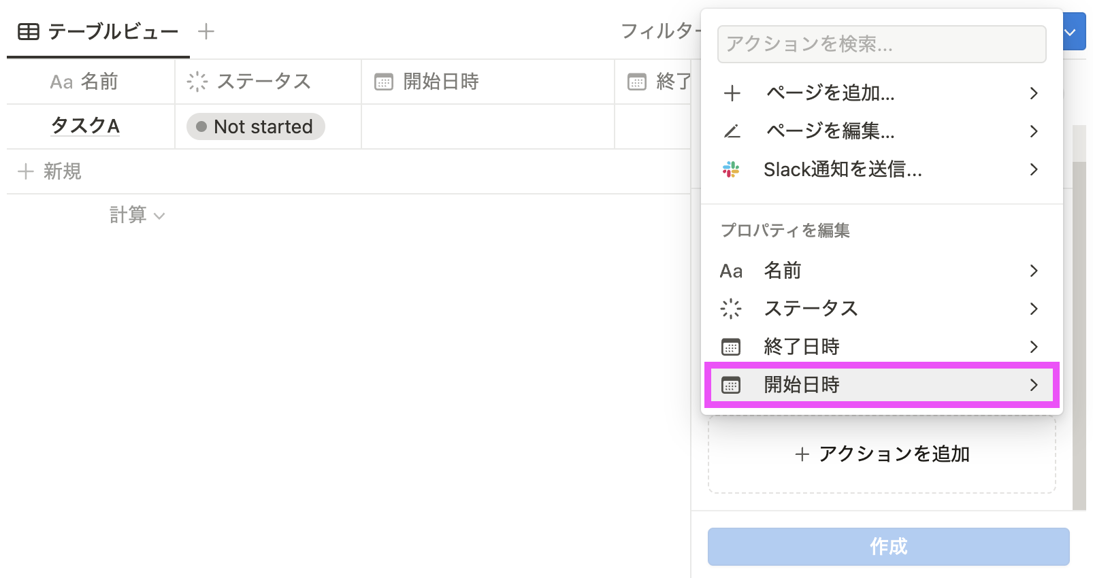Select ページを編集 menu entry
The height and width of the screenshot is (578, 1093).
tap(881, 131)
